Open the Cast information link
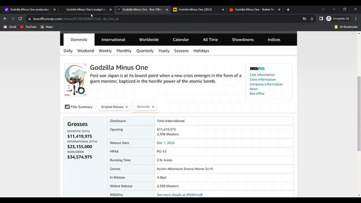Image resolution: width=361 pixels, height=203 pixels. tap(262, 75)
